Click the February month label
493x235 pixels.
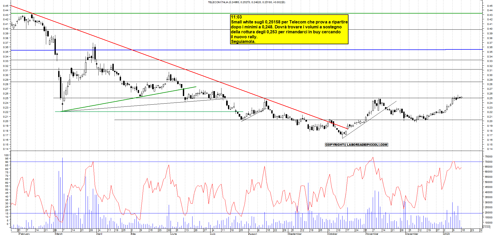point(25,234)
